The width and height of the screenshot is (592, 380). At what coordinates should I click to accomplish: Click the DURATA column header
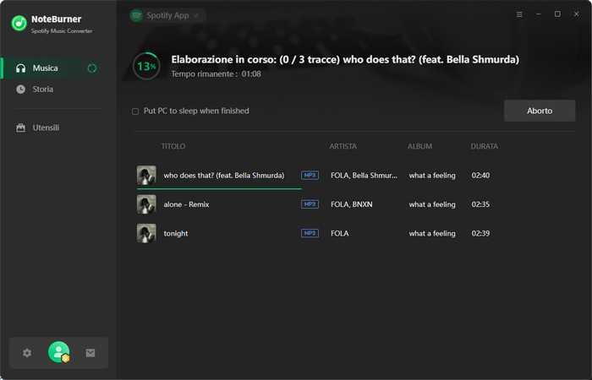(484, 146)
